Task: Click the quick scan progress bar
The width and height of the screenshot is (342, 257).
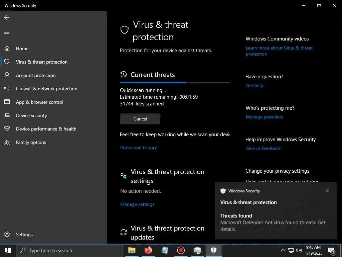Action: 175,83
